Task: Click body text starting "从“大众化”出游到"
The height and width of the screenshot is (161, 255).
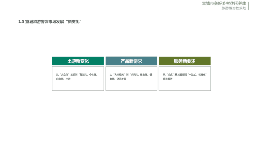Action: pos(76,77)
